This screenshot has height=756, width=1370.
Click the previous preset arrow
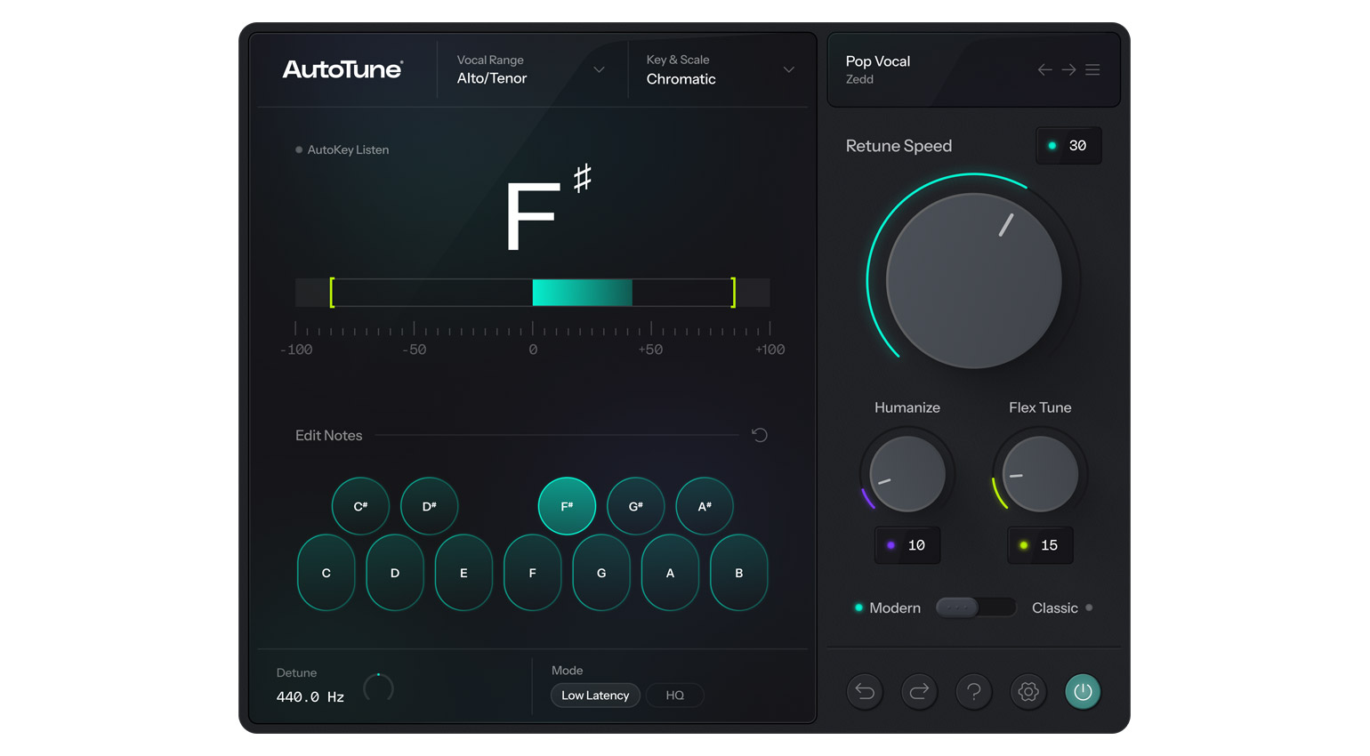click(x=1044, y=69)
